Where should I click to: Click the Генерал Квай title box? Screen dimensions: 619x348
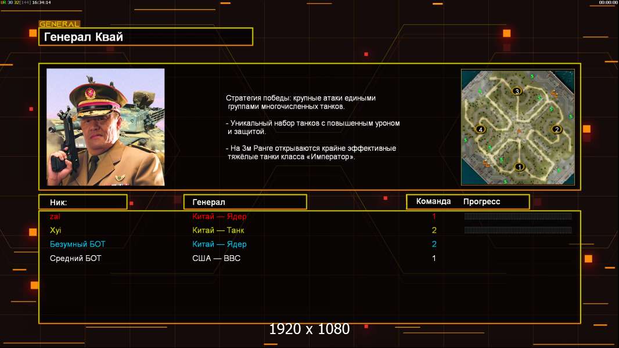[146, 37]
